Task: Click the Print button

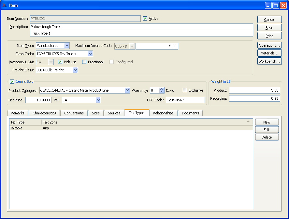Action: [269, 36]
